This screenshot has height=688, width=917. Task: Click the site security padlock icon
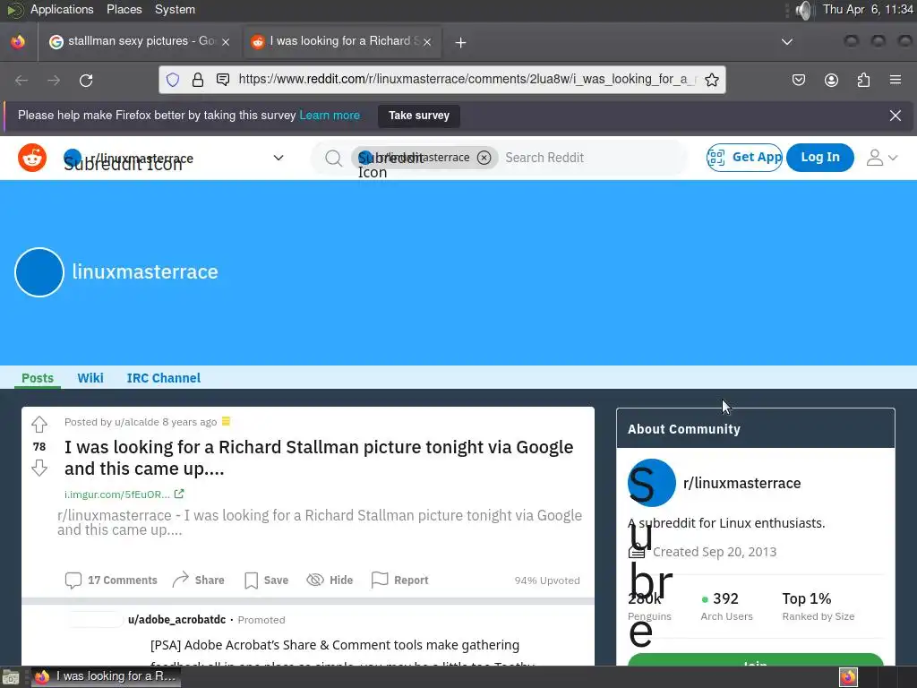tap(198, 80)
